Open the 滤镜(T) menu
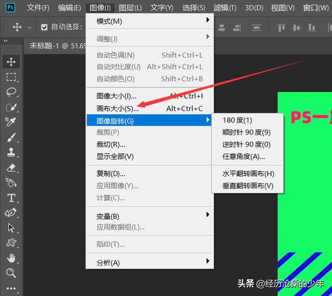This screenshot has height=296, width=332. (225, 8)
